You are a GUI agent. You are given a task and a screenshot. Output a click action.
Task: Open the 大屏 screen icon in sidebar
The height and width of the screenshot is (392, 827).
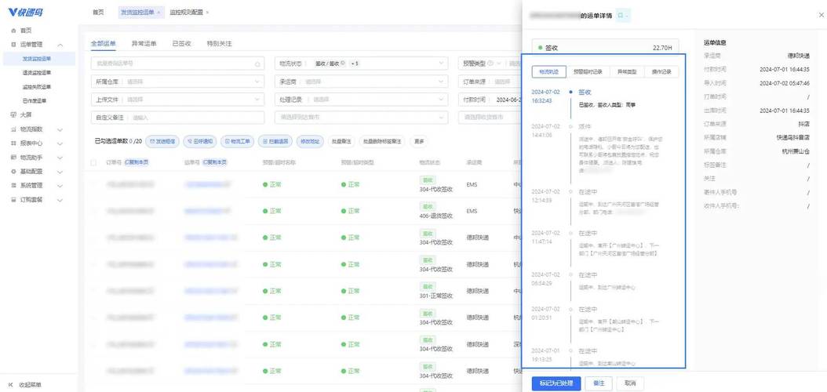coord(13,115)
